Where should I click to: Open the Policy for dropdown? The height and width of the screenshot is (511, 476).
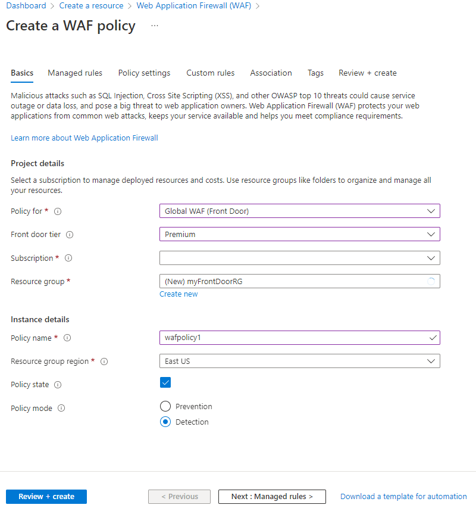pos(299,211)
